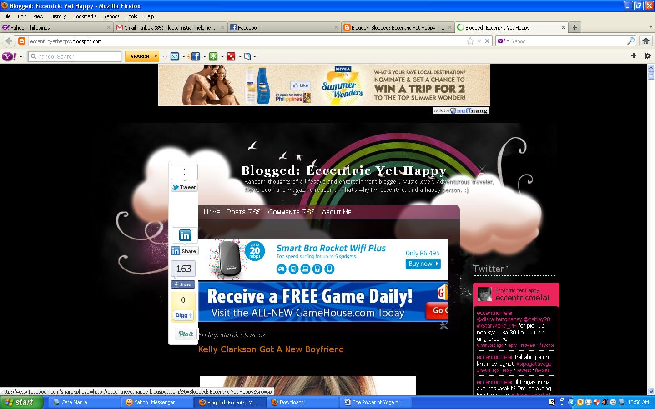Click the URL address bar
This screenshot has height=409, width=655.
[246, 41]
